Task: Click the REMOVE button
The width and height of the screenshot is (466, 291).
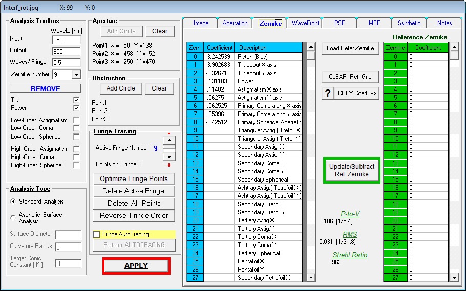Action: pyautogui.click(x=45, y=88)
